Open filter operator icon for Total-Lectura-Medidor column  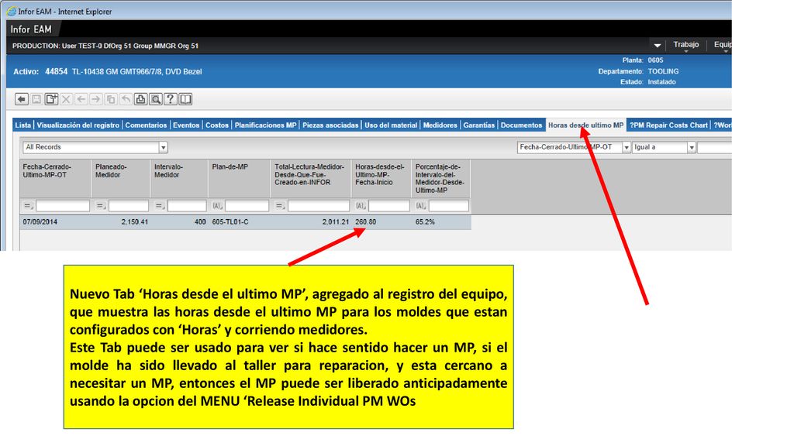tap(280, 206)
